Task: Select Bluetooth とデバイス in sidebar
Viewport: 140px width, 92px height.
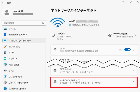Action: [x=24, y=35]
